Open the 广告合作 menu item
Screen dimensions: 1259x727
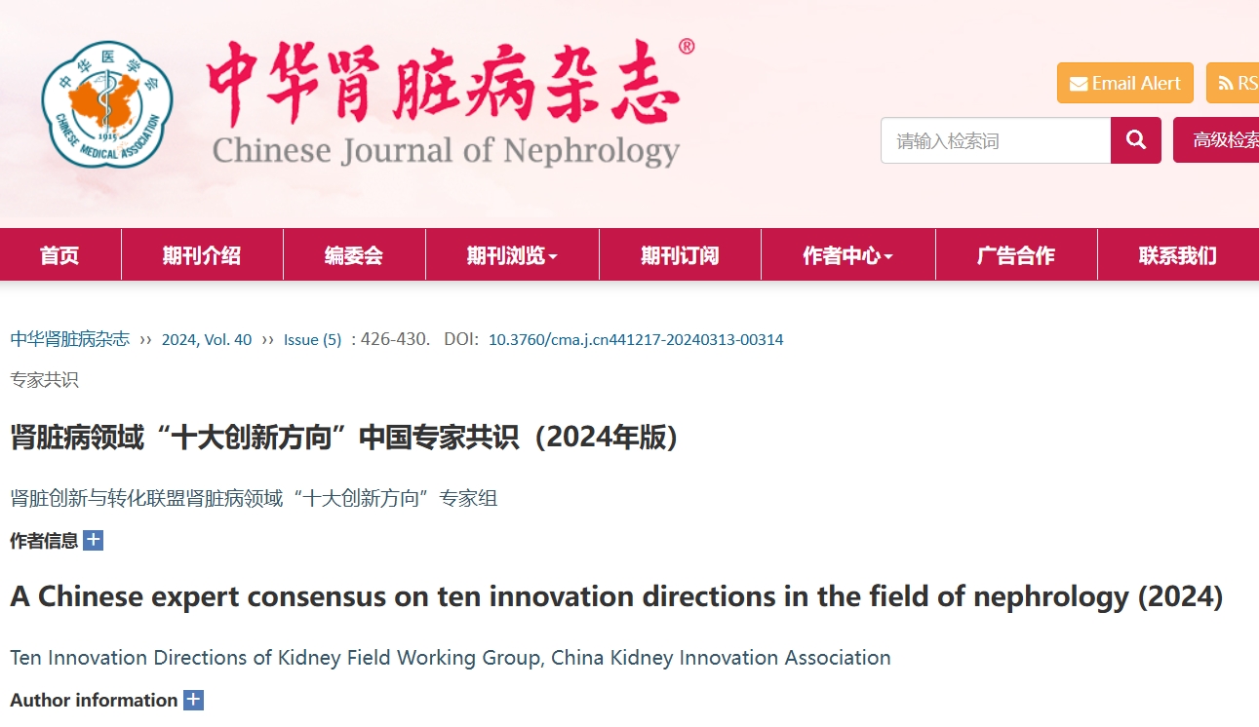click(x=1016, y=255)
